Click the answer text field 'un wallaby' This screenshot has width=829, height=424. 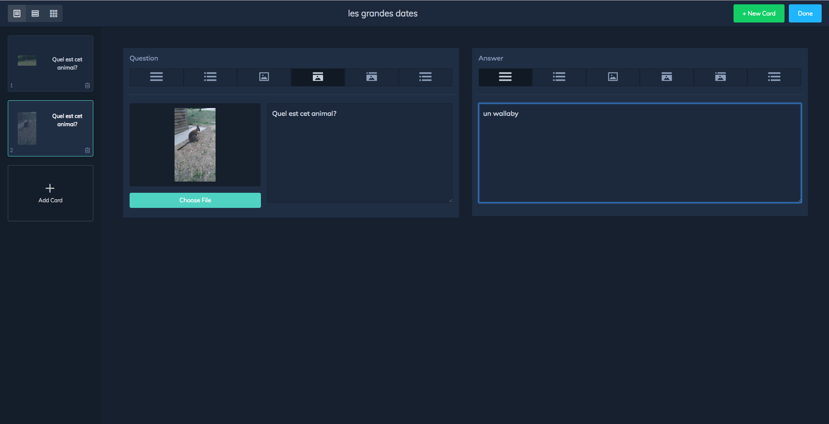[x=640, y=153]
